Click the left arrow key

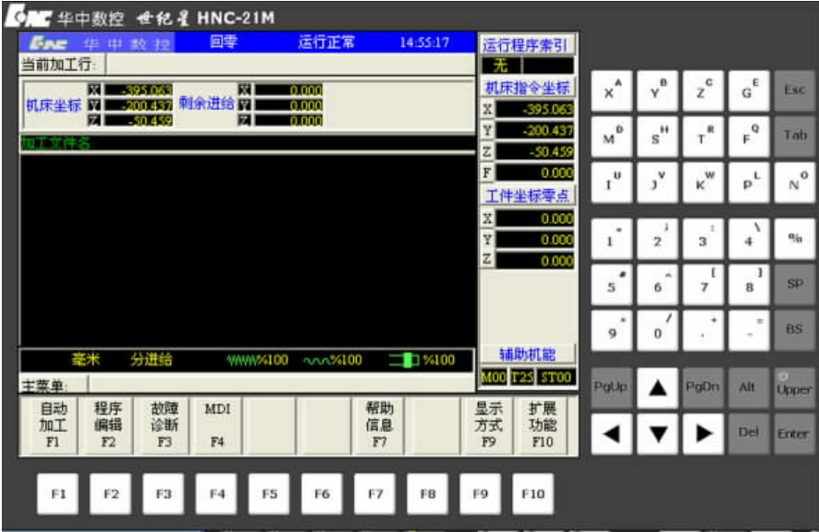click(x=612, y=434)
